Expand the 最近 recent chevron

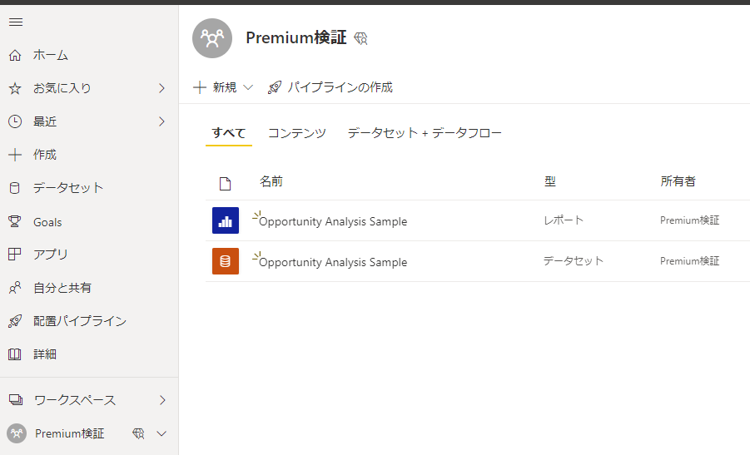click(x=161, y=121)
